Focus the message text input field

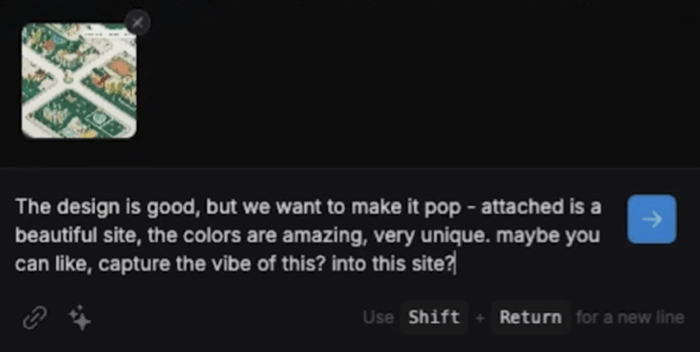coord(312,235)
